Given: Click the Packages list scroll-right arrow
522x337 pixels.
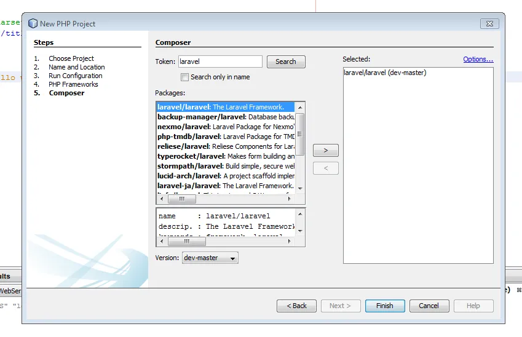Looking at the screenshot, I should coord(289,199).
